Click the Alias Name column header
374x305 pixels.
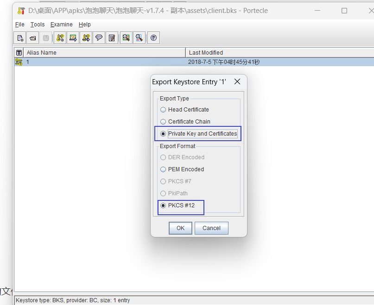point(104,53)
